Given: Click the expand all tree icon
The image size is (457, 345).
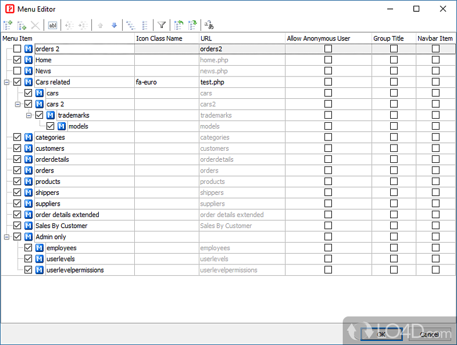Looking at the screenshot, I should tap(131, 25).
